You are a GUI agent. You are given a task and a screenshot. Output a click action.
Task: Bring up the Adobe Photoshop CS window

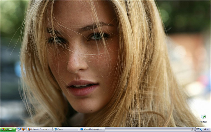(92, 129)
